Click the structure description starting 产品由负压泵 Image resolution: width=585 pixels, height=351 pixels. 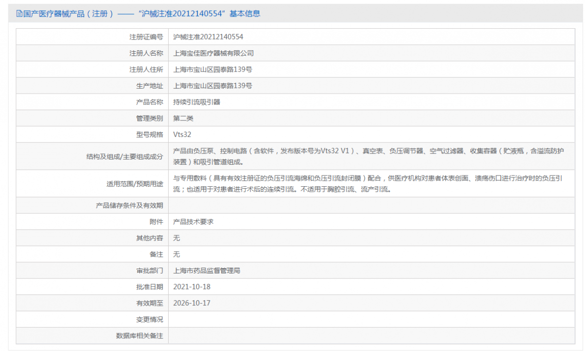(369, 156)
